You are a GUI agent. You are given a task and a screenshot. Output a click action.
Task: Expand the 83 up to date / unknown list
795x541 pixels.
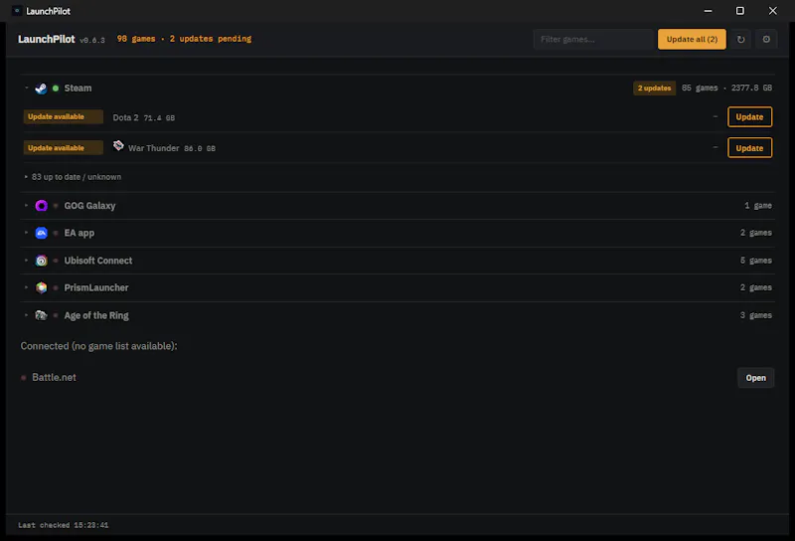[x=72, y=177]
